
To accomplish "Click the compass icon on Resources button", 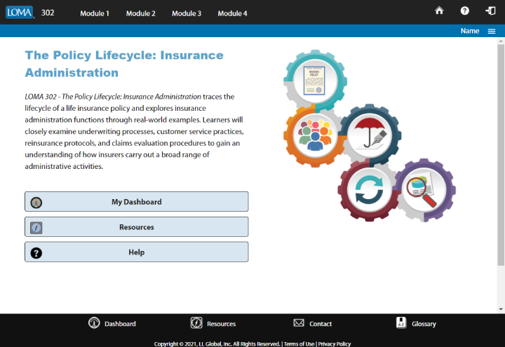I will 36,228.
